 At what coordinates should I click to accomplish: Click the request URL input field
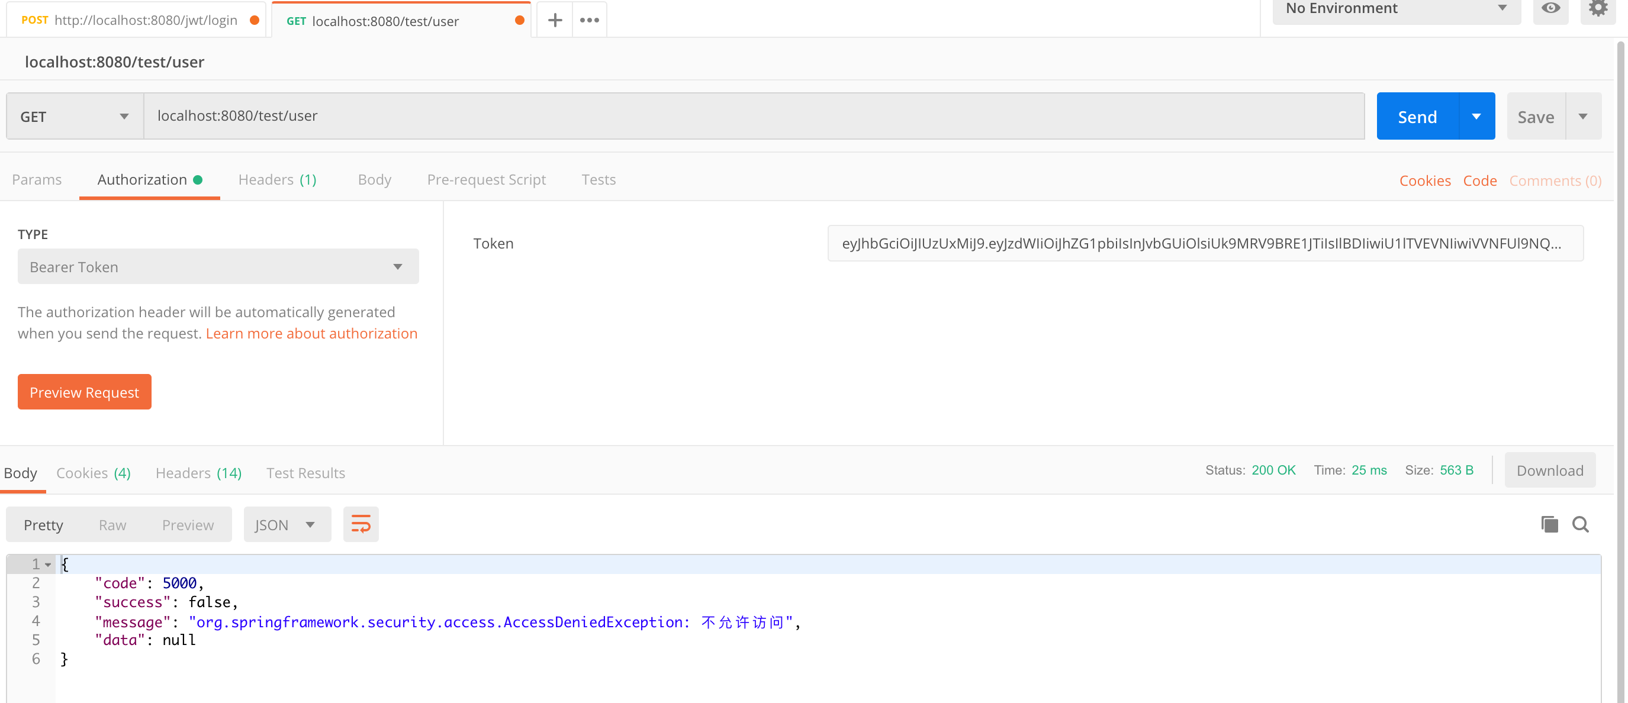pyautogui.click(x=754, y=116)
